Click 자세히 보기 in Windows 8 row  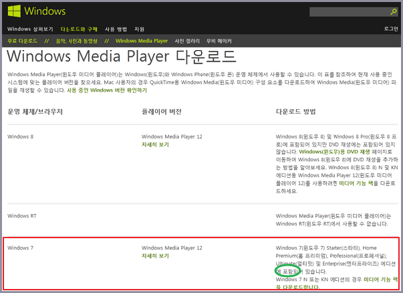click(x=155, y=144)
